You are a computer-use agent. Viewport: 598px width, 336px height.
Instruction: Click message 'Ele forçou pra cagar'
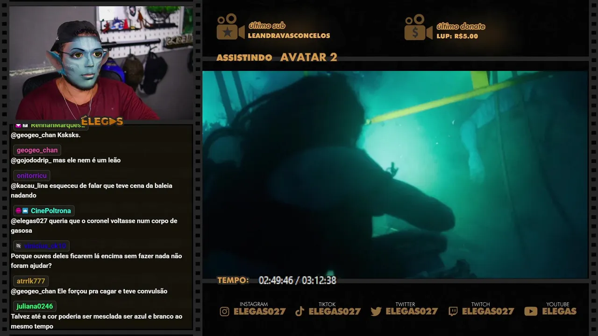coord(89,291)
